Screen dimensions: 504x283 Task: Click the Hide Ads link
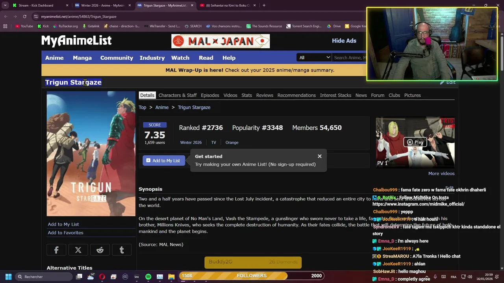pos(344,40)
